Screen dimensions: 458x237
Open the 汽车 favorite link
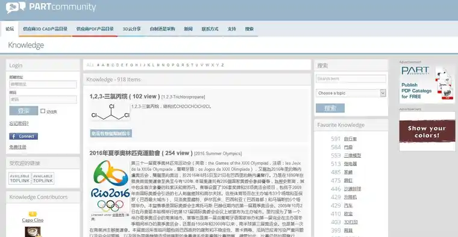click(348, 206)
